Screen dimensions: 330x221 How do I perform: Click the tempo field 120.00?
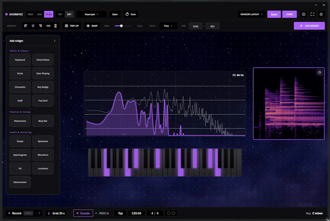pyautogui.click(x=136, y=213)
